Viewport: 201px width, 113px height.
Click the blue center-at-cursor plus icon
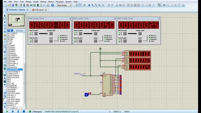[89, 5]
